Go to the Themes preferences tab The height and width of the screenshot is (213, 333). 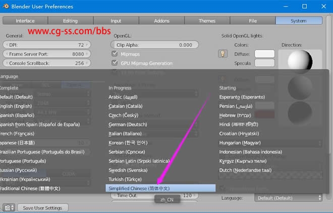207,21
